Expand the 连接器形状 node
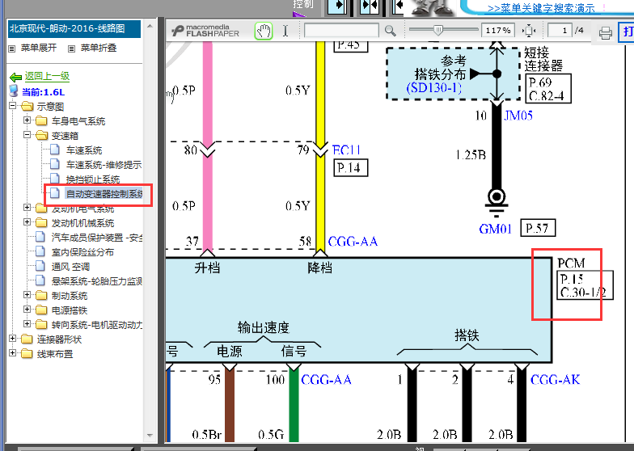The height and width of the screenshot is (451, 634). point(13,339)
